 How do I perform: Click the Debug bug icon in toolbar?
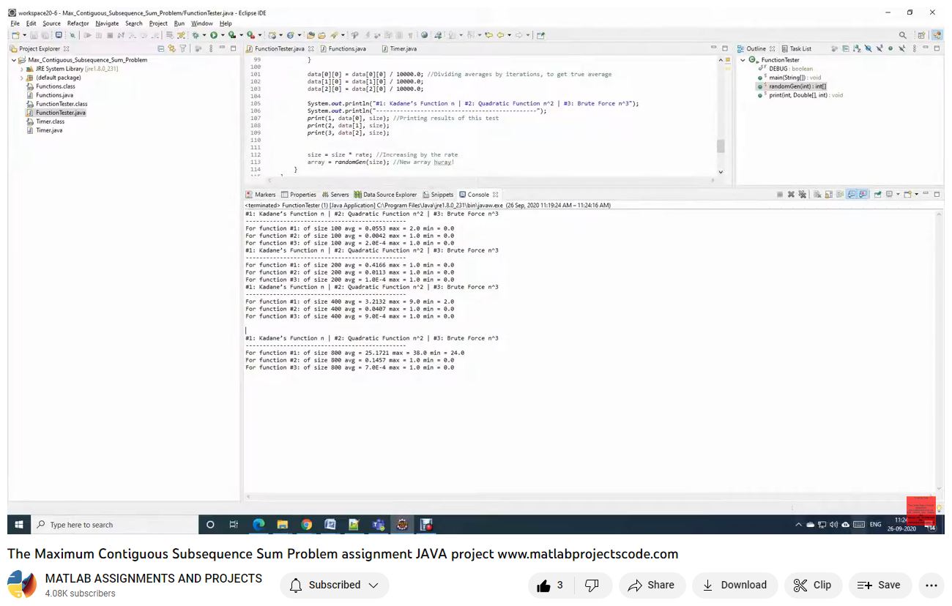[x=196, y=35]
